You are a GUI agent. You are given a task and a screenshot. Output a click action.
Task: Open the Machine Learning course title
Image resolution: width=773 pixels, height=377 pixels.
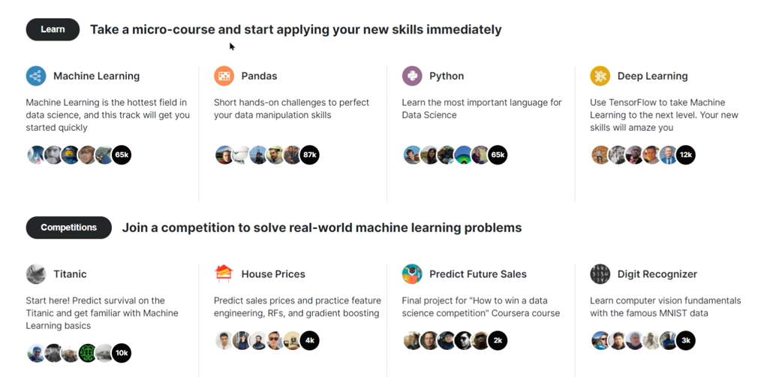pyautogui.click(x=96, y=76)
